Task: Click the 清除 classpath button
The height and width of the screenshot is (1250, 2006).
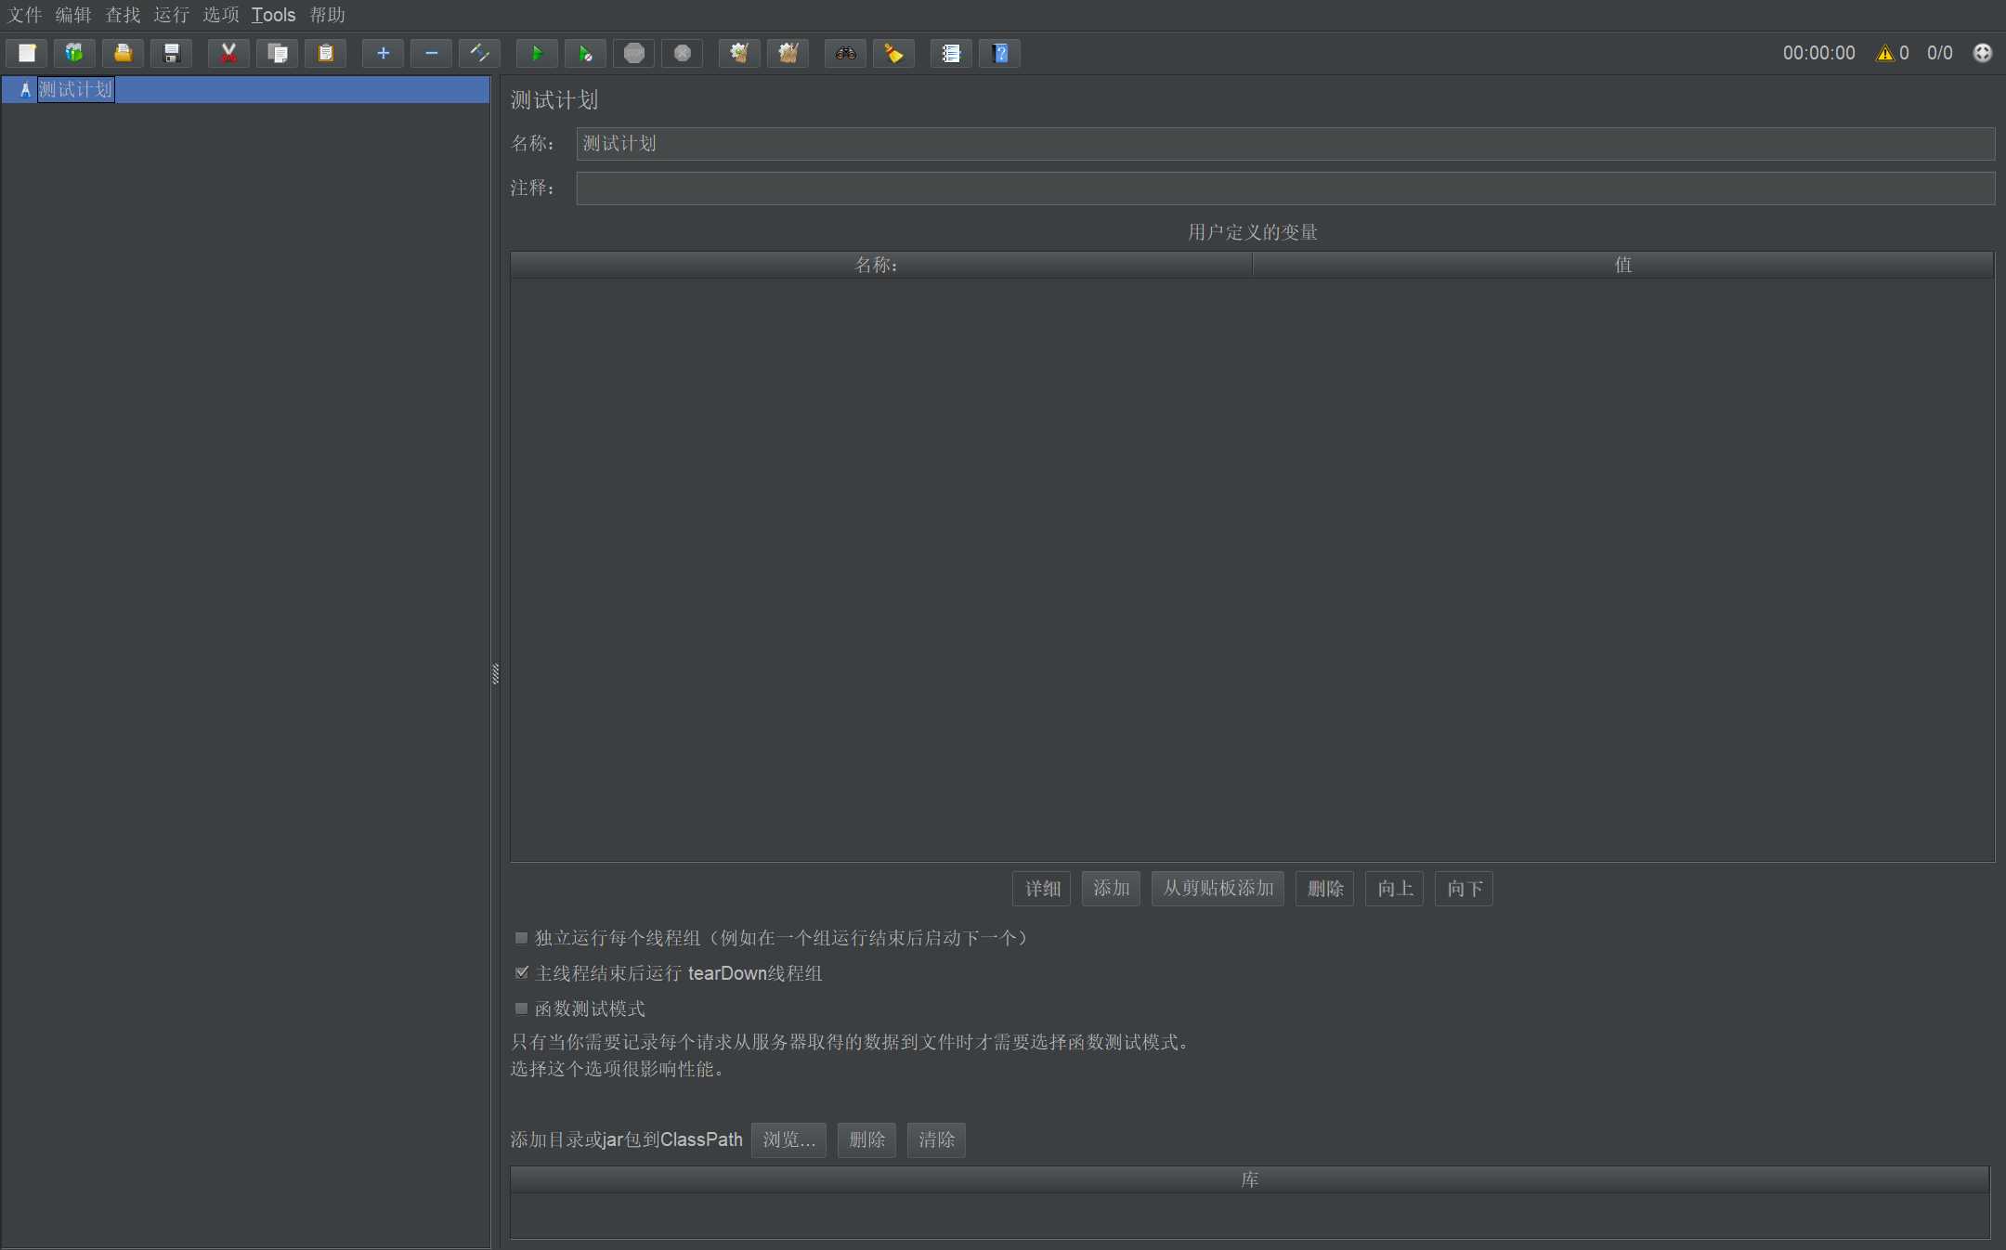Action: click(936, 1139)
